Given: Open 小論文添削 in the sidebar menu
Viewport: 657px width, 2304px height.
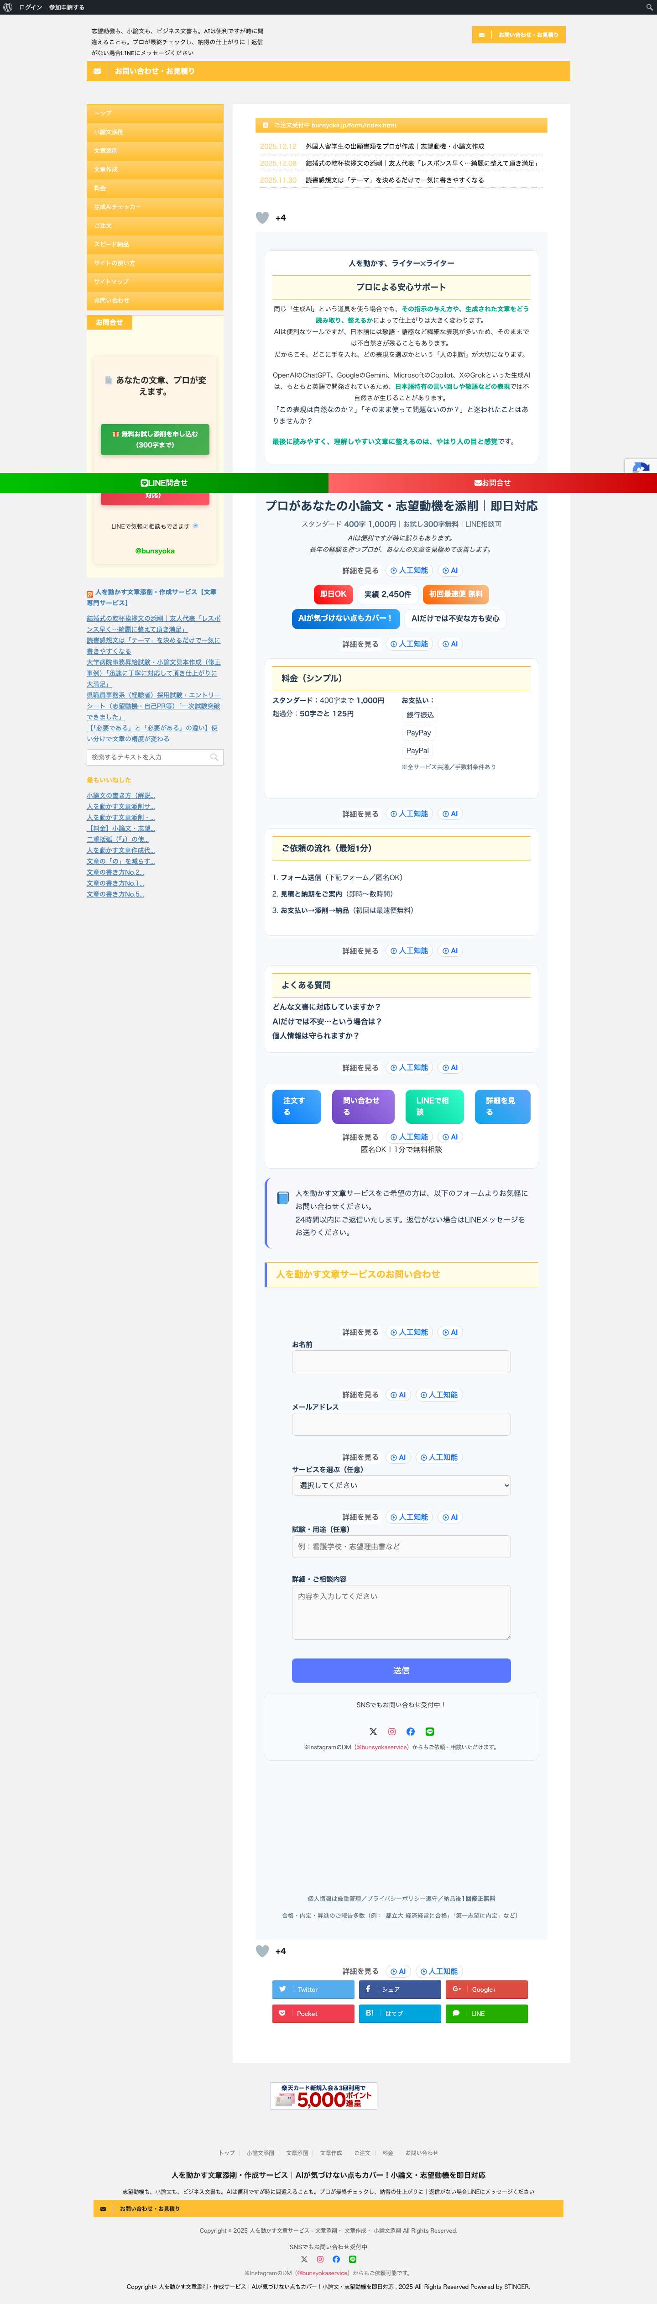Looking at the screenshot, I should 155,132.
